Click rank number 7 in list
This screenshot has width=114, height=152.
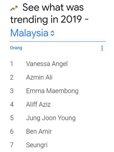click(x=12, y=145)
